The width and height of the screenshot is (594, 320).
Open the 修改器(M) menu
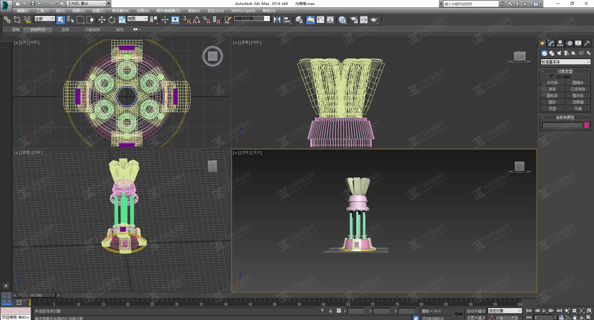120,11
